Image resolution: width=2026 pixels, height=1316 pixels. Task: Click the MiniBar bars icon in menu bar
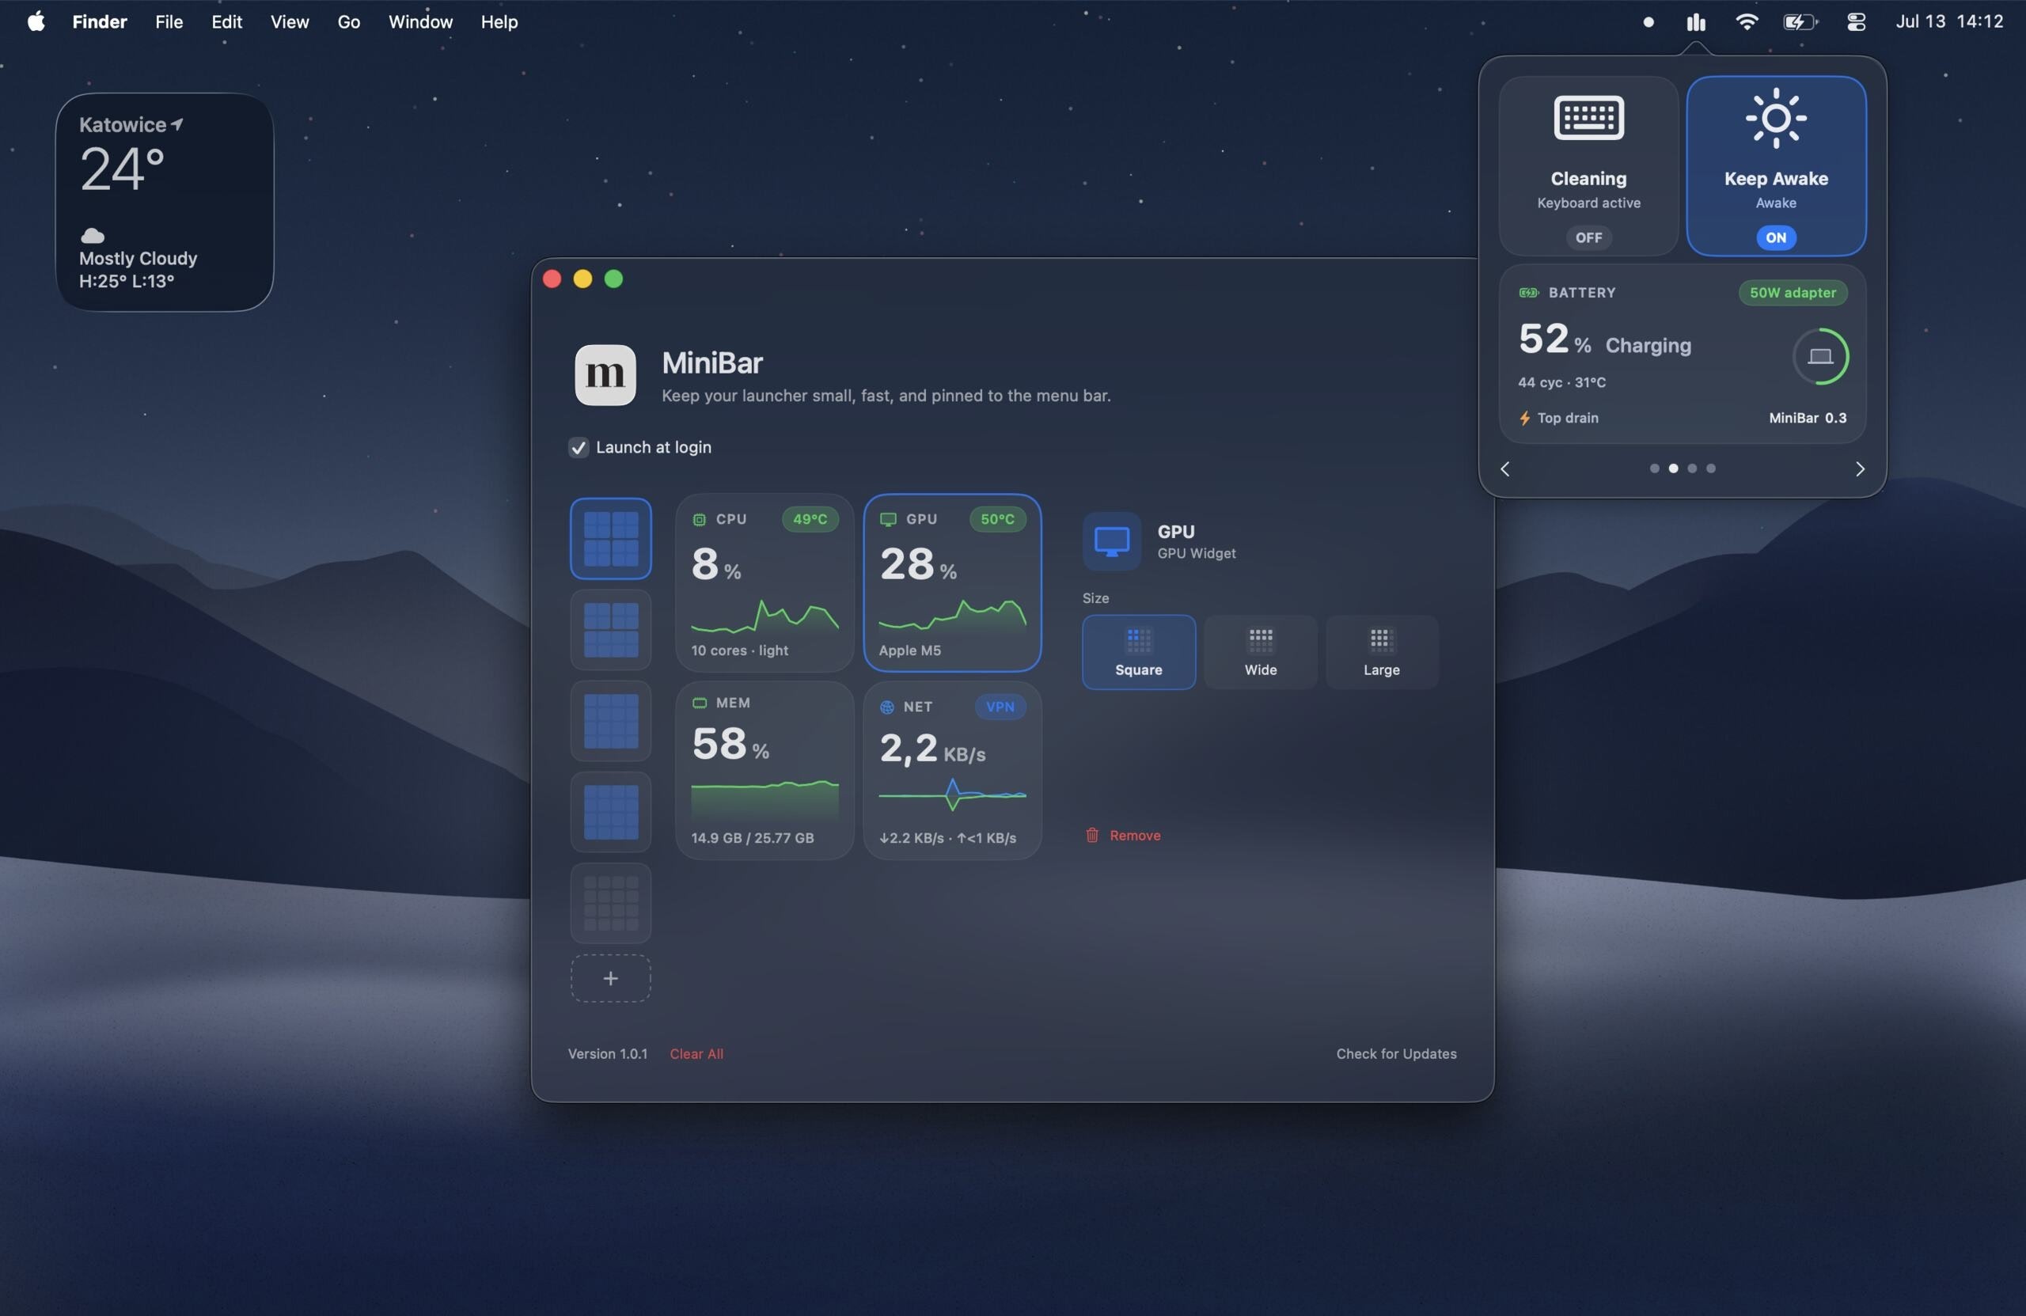(1696, 22)
